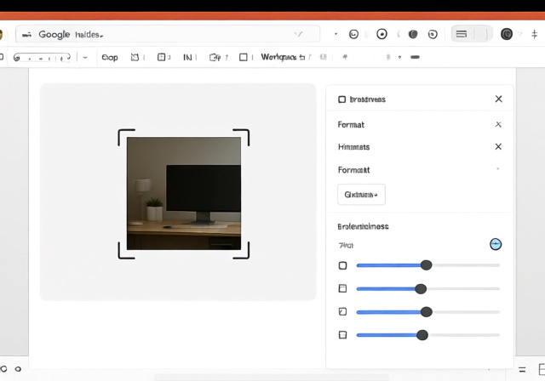The height and width of the screenshot is (381, 545).
Task: Click the Crop item in the toolbar
Action: coord(109,57)
